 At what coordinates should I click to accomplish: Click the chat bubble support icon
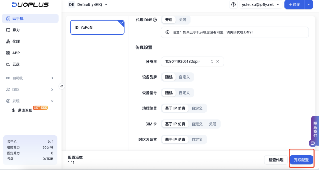313,143
